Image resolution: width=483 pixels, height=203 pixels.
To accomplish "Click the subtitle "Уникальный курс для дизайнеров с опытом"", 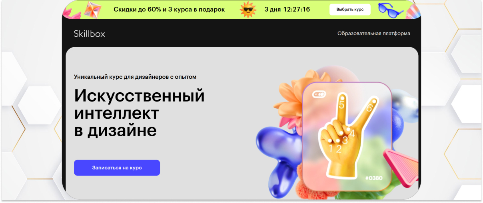I will 135,77.
